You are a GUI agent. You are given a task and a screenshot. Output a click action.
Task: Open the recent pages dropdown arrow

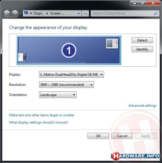point(21,14)
